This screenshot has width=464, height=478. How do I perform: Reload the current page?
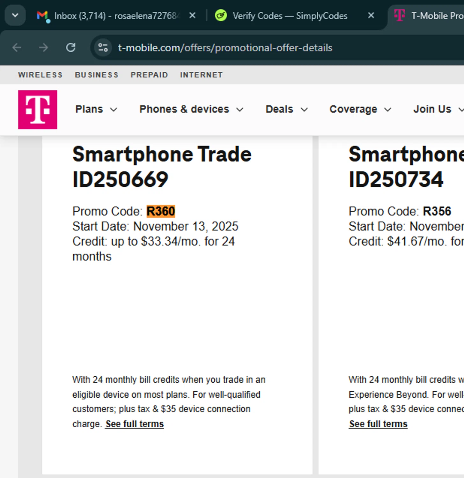[71, 48]
